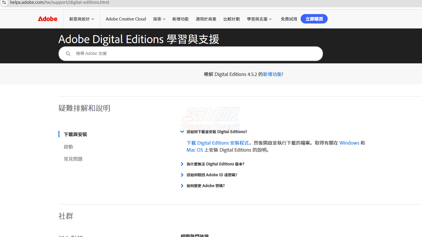Select 啟動 sidebar tab

[x=68, y=147]
